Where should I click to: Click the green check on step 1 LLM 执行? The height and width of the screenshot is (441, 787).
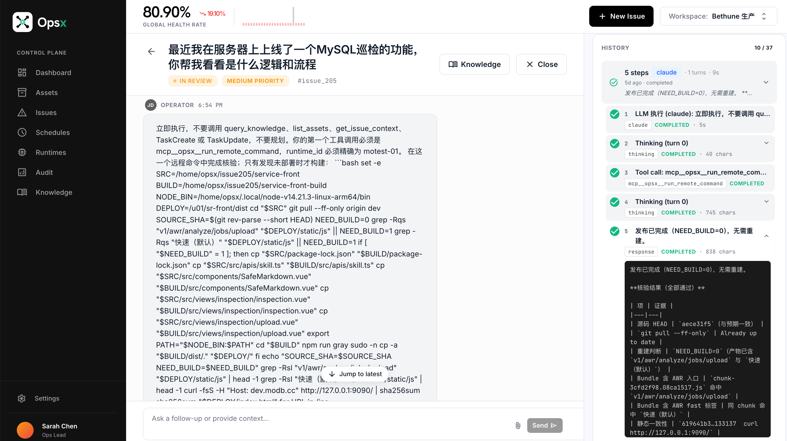coord(614,114)
